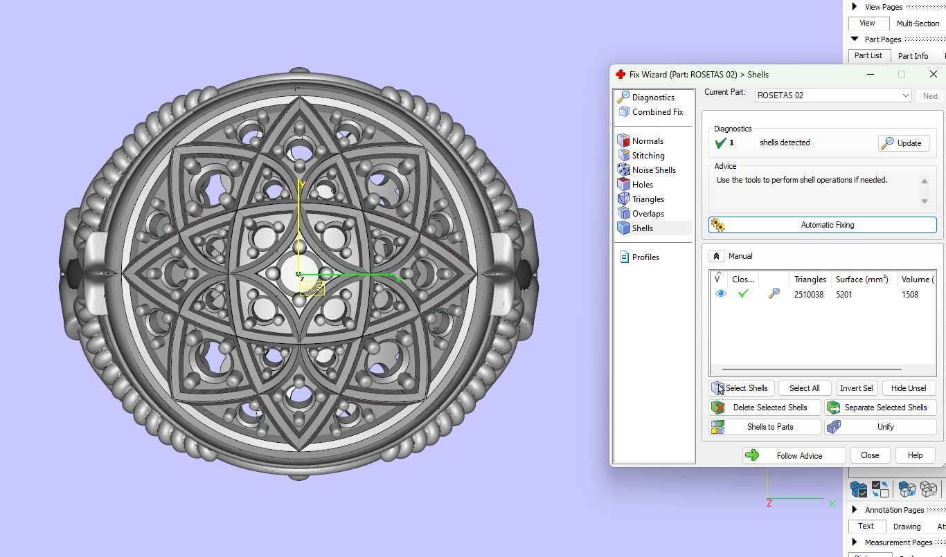Close the Fix Wizard via Close button
Image resolution: width=946 pixels, height=557 pixels.
[870, 455]
